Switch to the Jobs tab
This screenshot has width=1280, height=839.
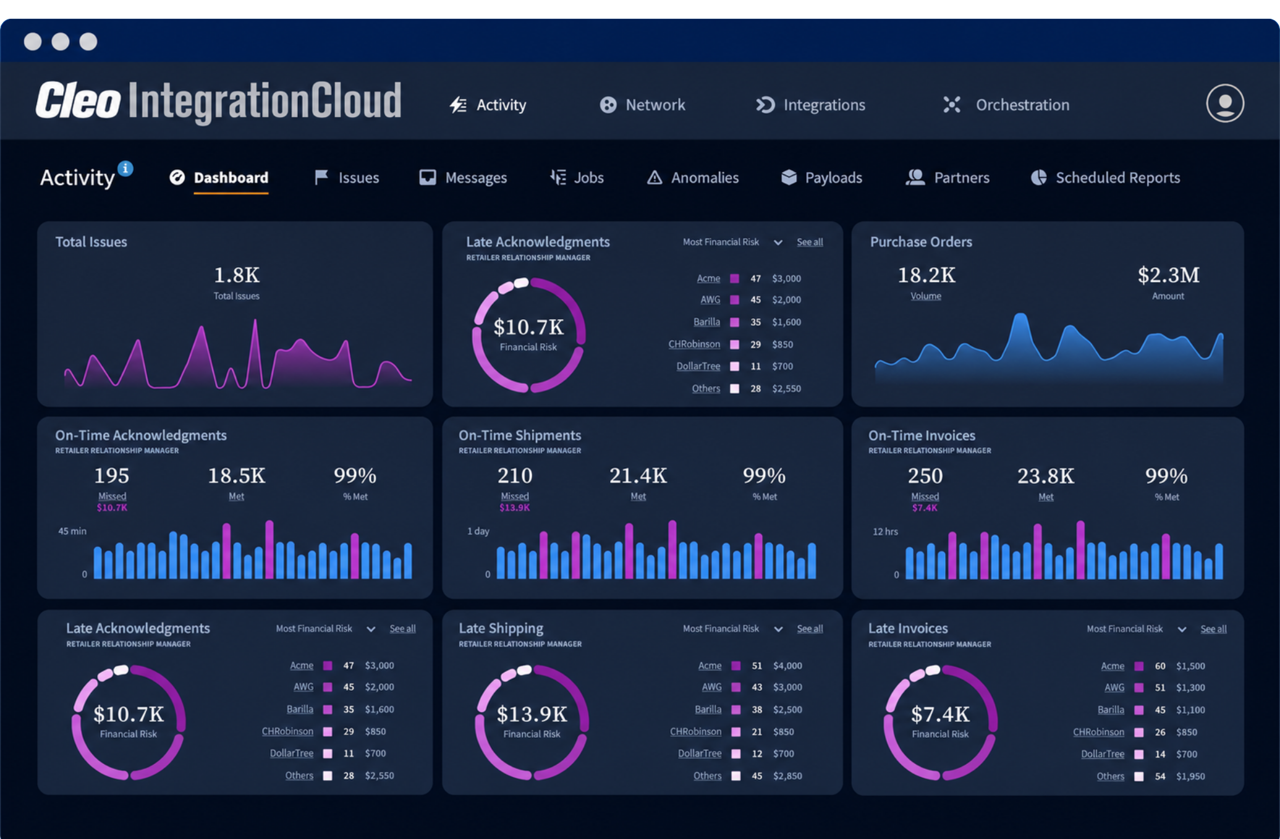point(589,178)
